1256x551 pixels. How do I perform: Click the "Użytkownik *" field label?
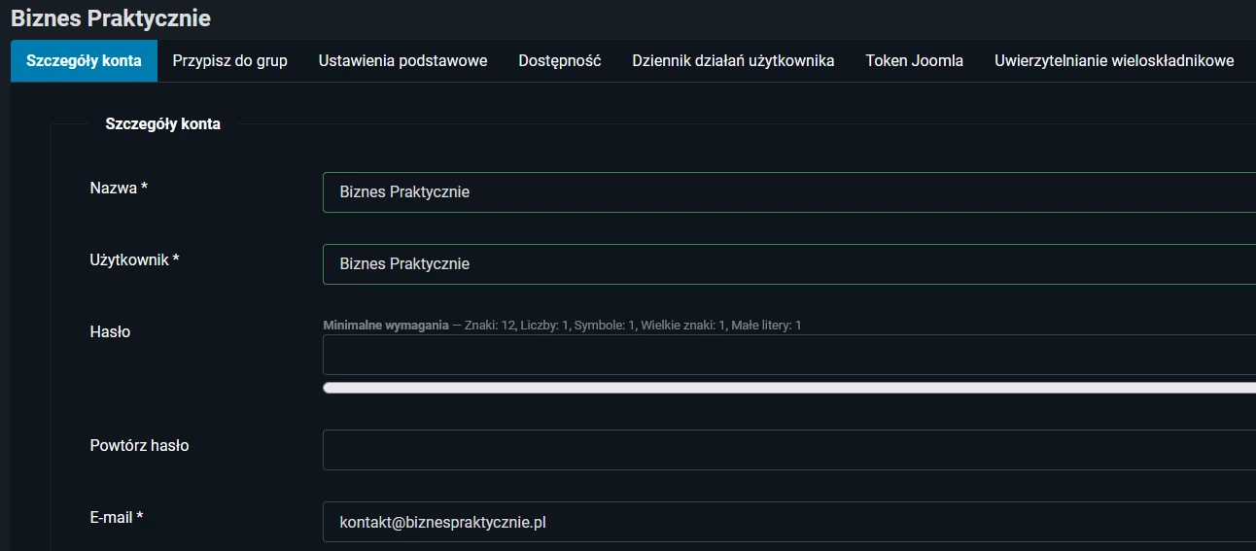(134, 259)
